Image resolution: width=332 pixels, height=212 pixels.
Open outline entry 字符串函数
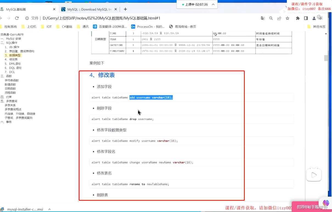12,80
